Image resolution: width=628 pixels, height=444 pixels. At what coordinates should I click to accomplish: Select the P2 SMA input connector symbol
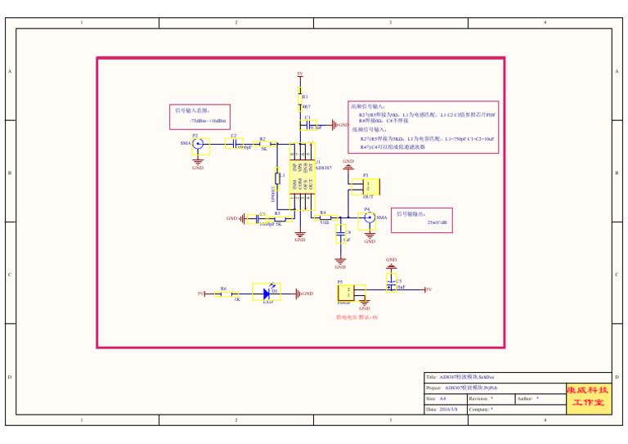tap(200, 146)
